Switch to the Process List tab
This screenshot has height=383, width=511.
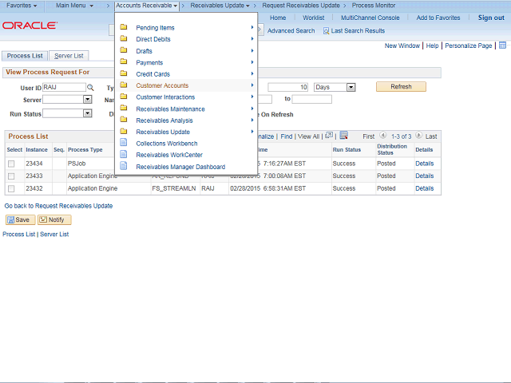click(25, 56)
